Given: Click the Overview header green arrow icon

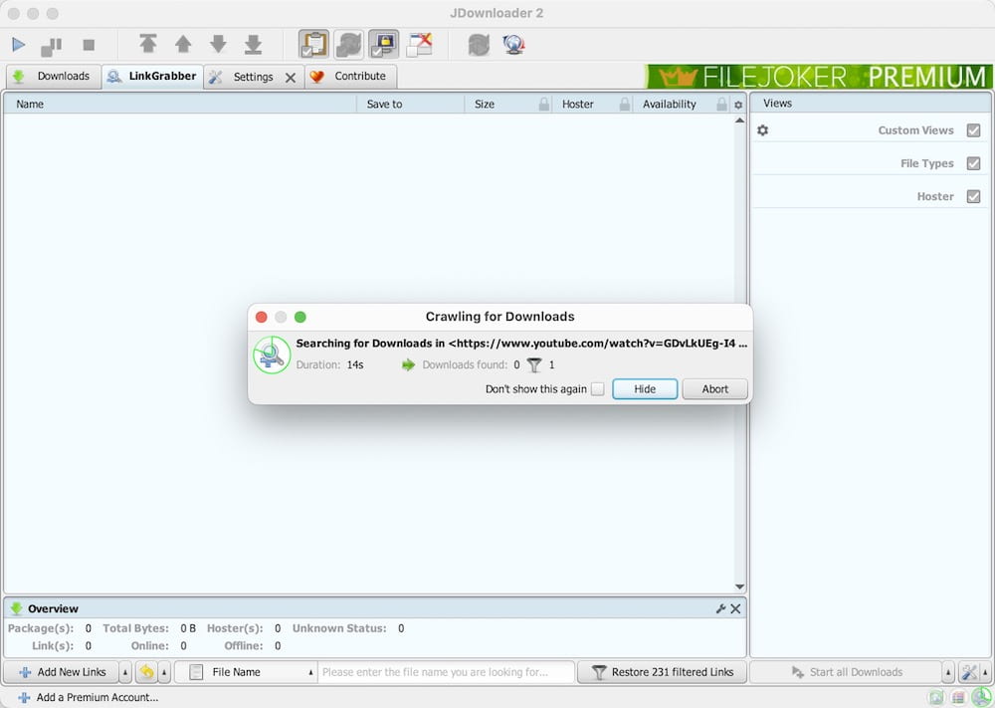Looking at the screenshot, I should point(17,608).
